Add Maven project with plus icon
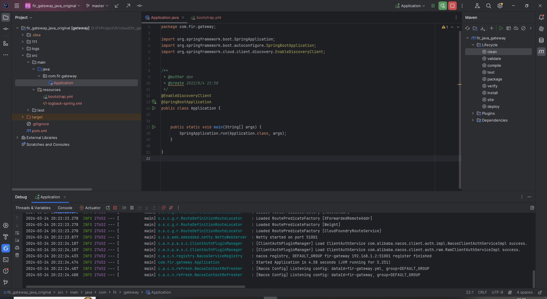 coord(491,28)
